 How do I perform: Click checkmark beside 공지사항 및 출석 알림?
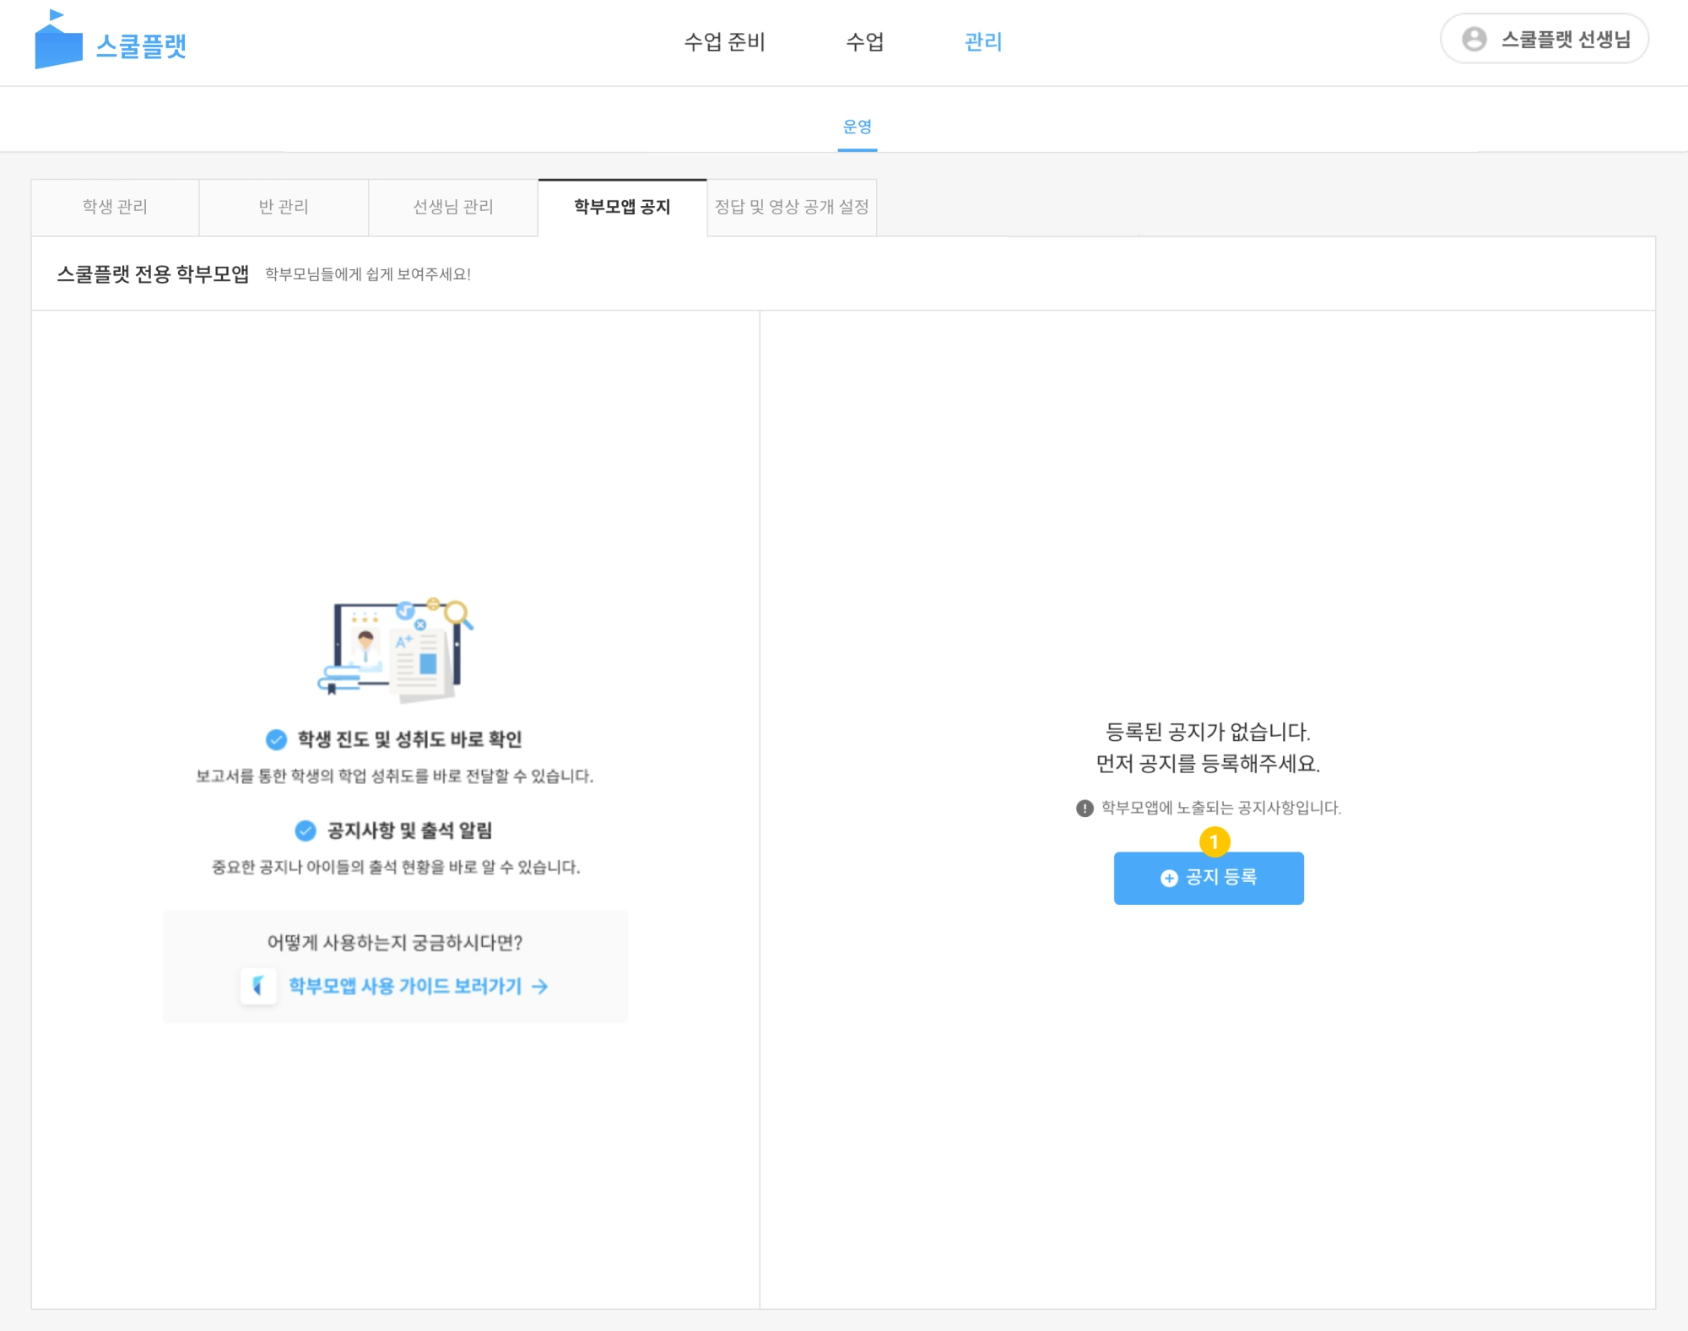(x=306, y=831)
